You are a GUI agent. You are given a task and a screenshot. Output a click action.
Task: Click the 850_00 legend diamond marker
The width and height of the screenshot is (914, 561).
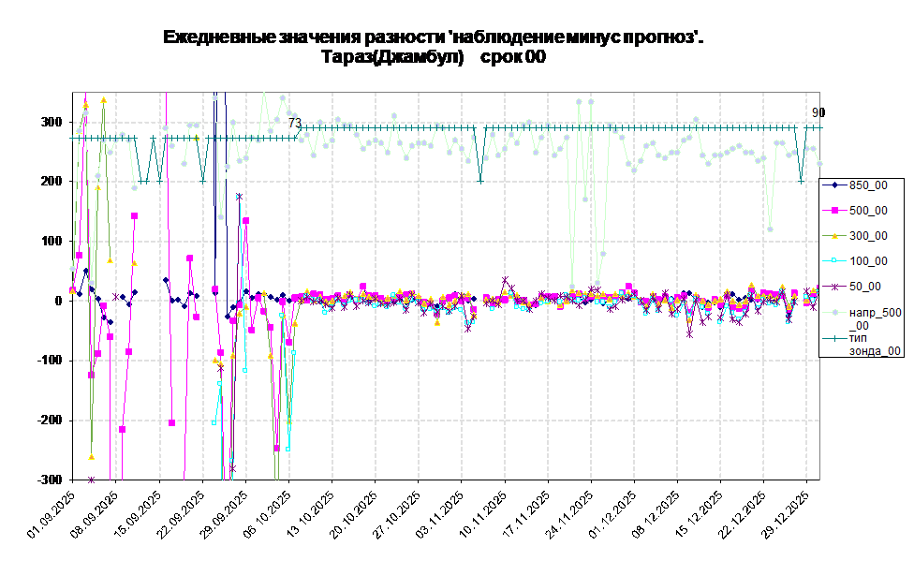pyautogui.click(x=833, y=185)
